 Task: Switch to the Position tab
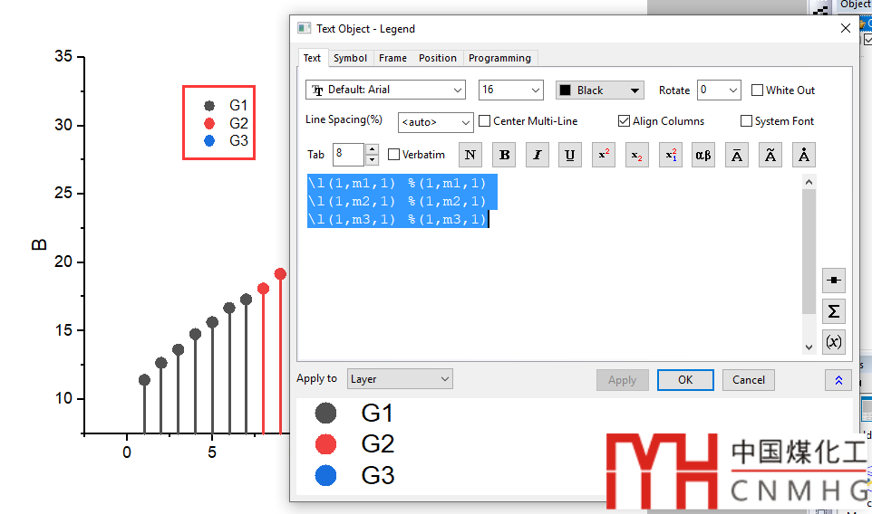(x=438, y=58)
